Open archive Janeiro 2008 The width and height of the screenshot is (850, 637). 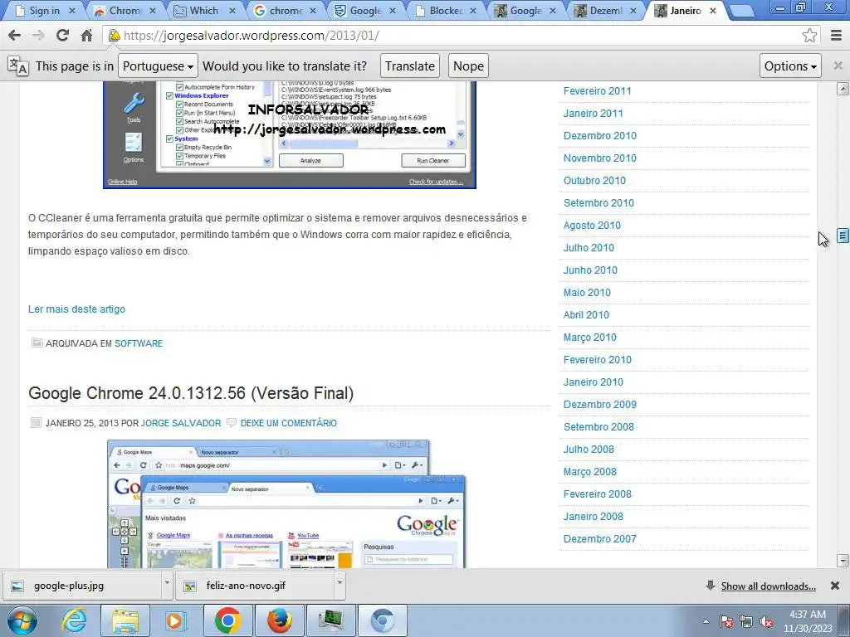(593, 517)
